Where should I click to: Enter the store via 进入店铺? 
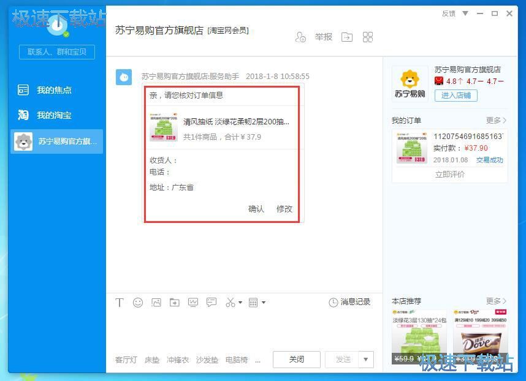[x=455, y=96]
